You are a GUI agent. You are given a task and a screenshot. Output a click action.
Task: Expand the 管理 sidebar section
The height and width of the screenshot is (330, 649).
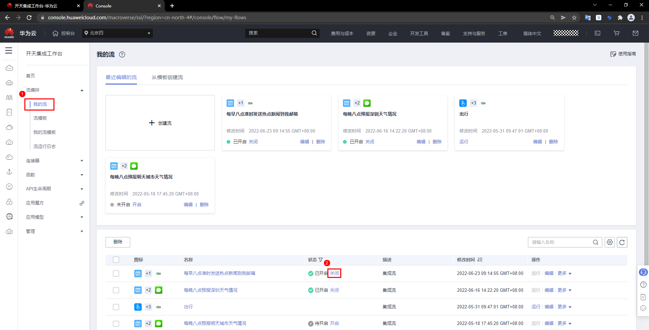pyautogui.click(x=82, y=231)
